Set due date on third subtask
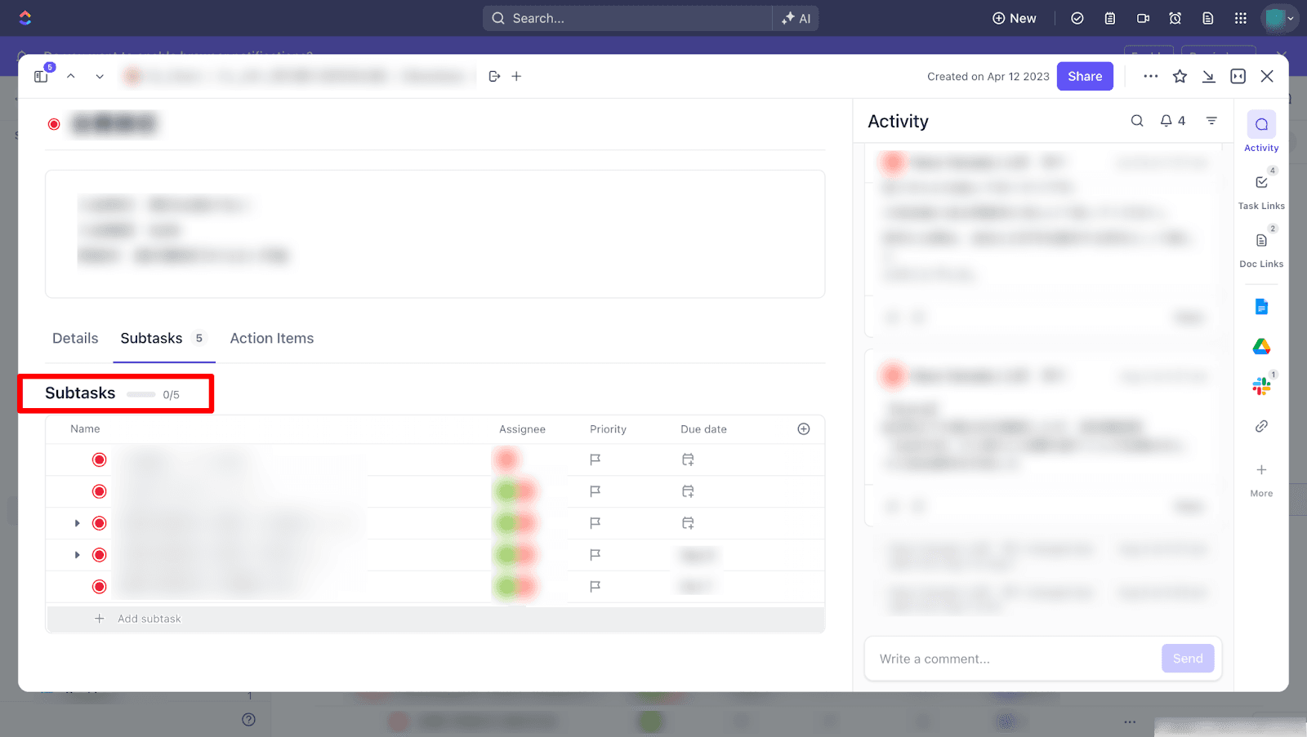This screenshot has height=737, width=1307. coord(688,522)
